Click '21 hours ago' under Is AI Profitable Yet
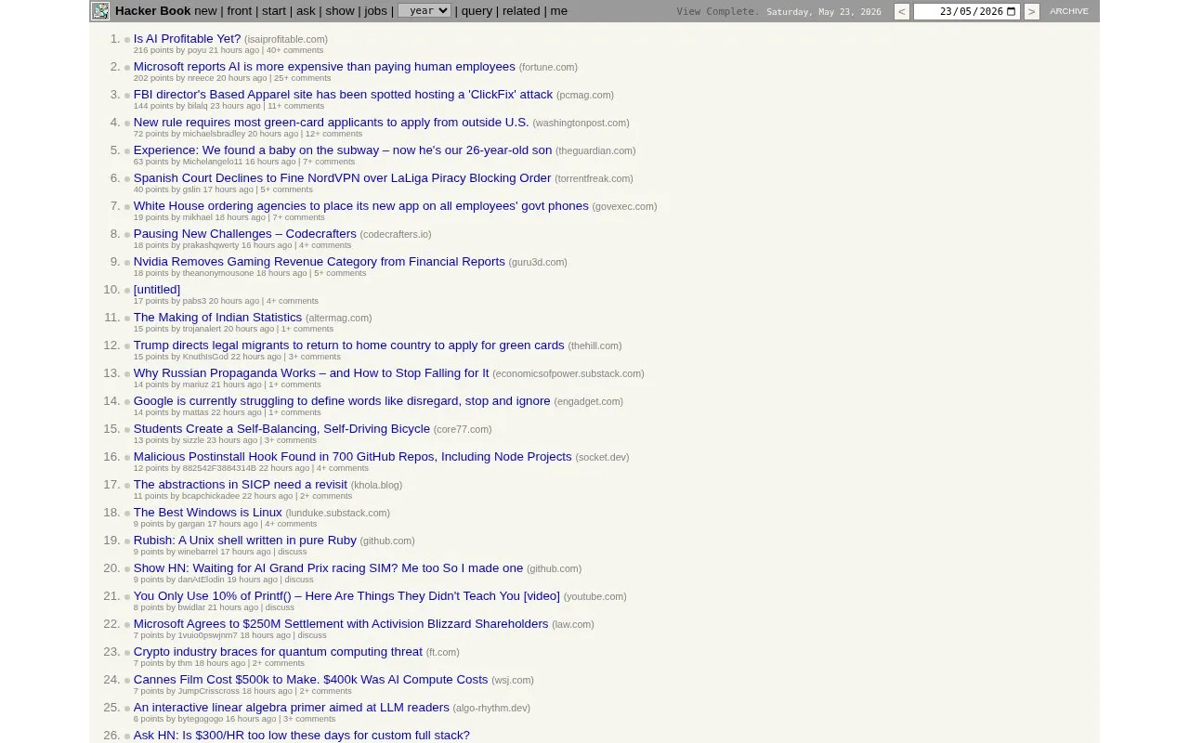1189x743 pixels. [234, 50]
